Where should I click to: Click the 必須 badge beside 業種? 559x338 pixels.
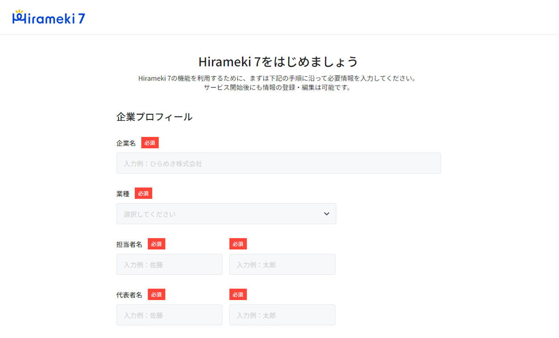143,193
